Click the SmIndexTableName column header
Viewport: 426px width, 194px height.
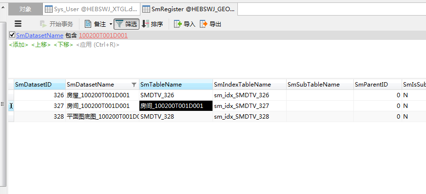click(250, 85)
